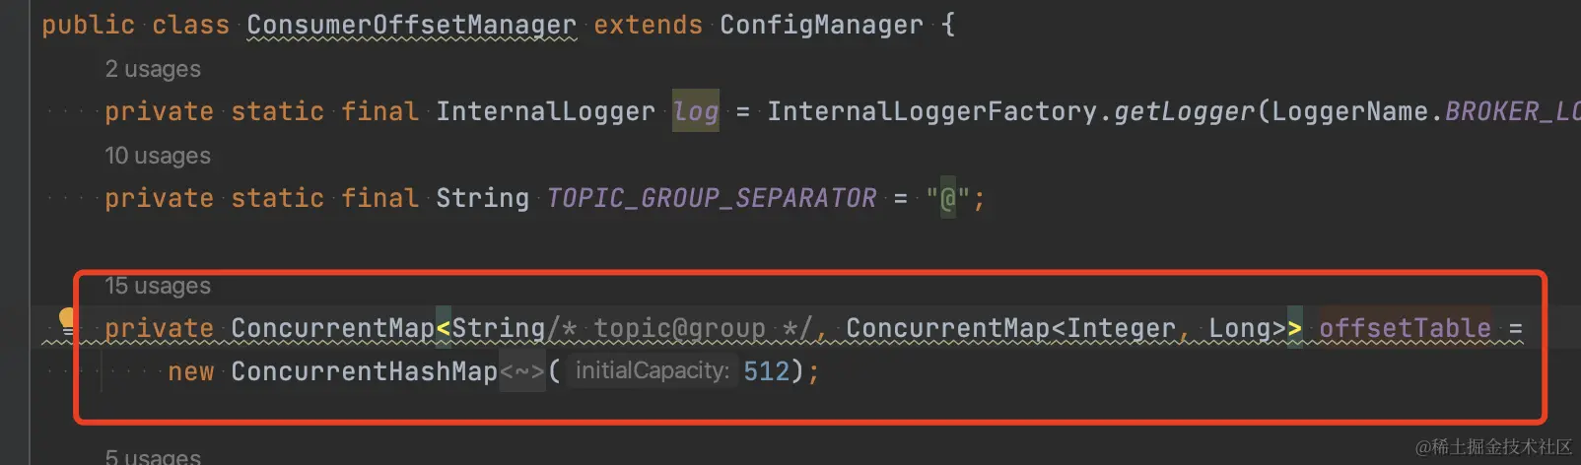
Task: Click the "5 usages" hint at bottom
Action: coord(153,456)
